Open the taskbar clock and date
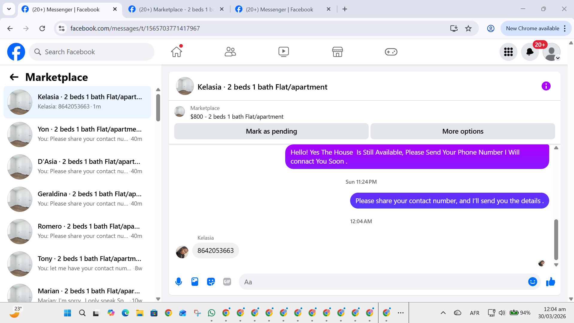 552,313
